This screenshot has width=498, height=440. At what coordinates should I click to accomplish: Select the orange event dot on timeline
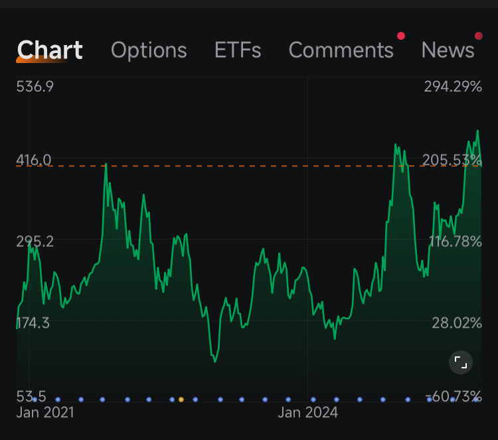point(181,400)
